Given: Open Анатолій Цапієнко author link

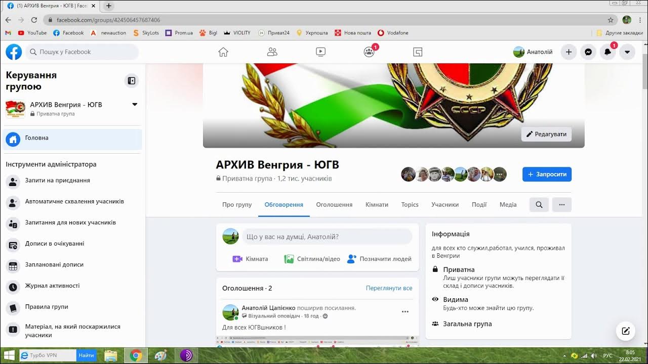Looking at the screenshot, I should (x=268, y=308).
